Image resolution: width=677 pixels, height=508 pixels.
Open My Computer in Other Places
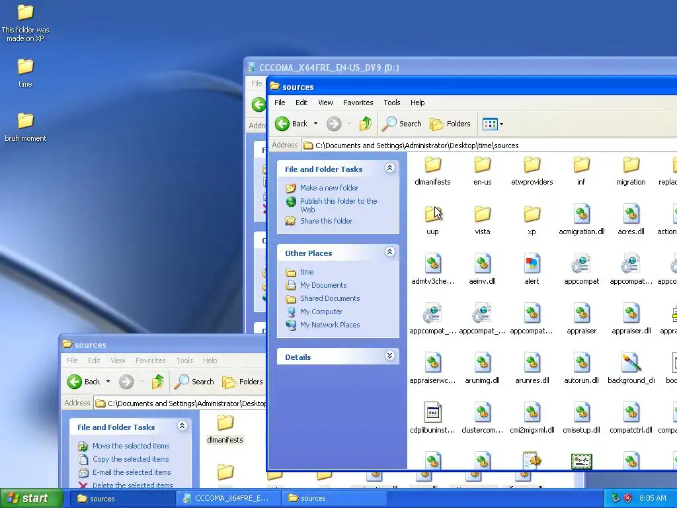click(x=321, y=312)
